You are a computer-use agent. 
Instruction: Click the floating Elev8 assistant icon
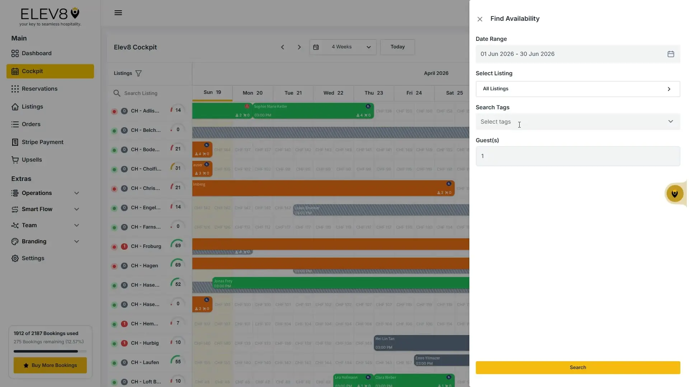(x=675, y=193)
